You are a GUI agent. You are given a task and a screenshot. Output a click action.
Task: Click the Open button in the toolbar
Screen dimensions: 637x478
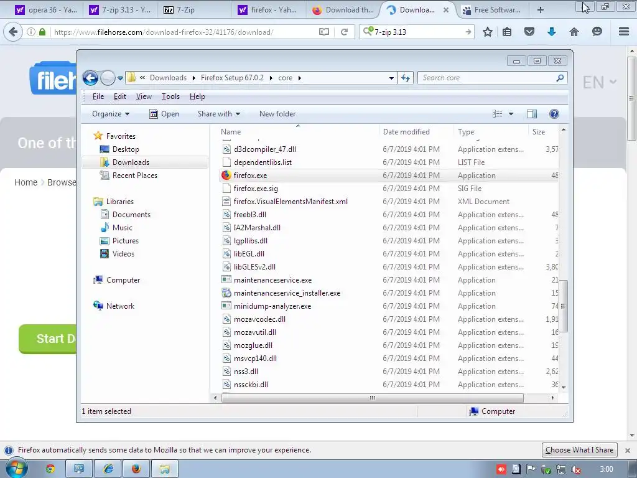(x=164, y=114)
